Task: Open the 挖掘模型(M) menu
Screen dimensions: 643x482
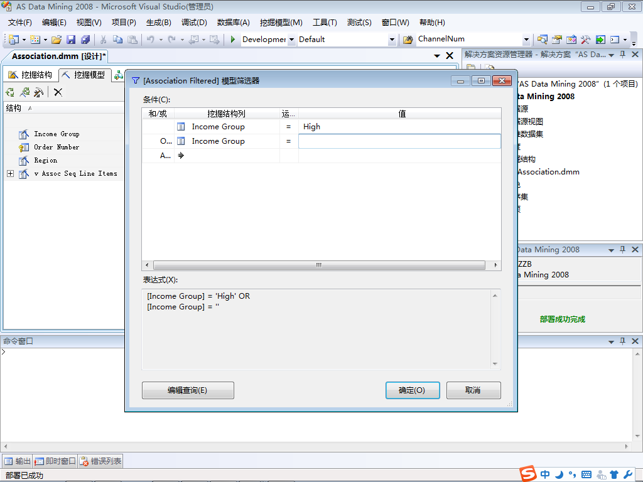Action: 281,23
